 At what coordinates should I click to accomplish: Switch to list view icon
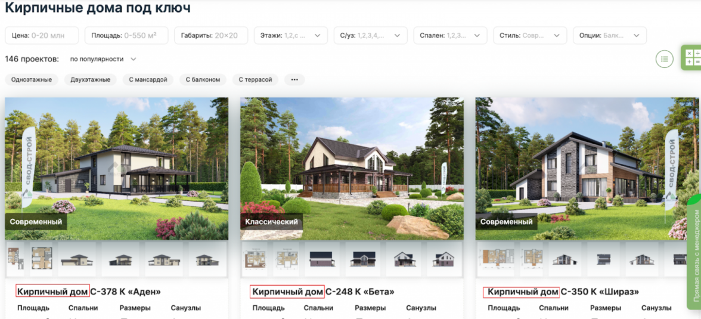coord(664,58)
